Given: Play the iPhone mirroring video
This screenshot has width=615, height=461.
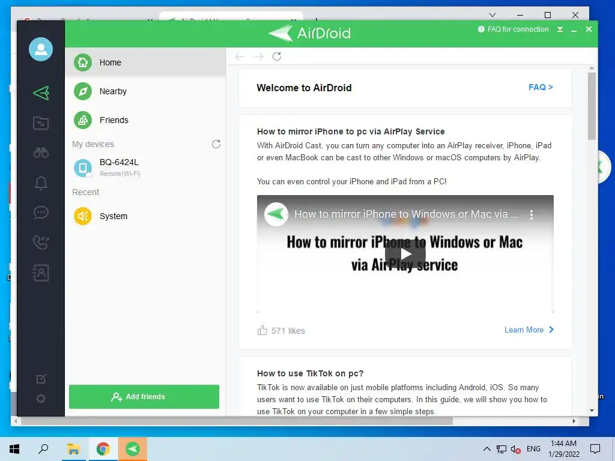Looking at the screenshot, I should 405,254.
